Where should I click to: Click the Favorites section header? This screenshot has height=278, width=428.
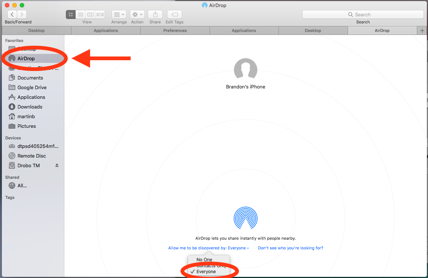tap(14, 41)
